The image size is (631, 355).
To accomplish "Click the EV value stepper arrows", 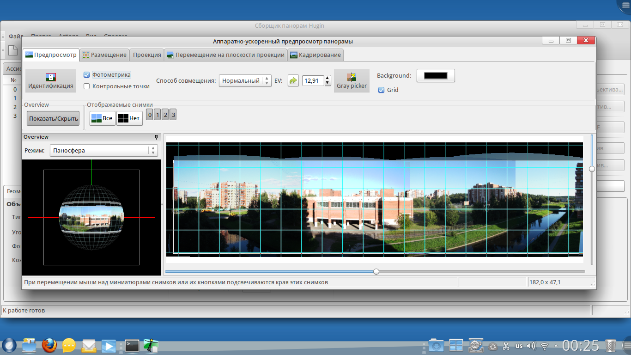I will (x=328, y=81).
